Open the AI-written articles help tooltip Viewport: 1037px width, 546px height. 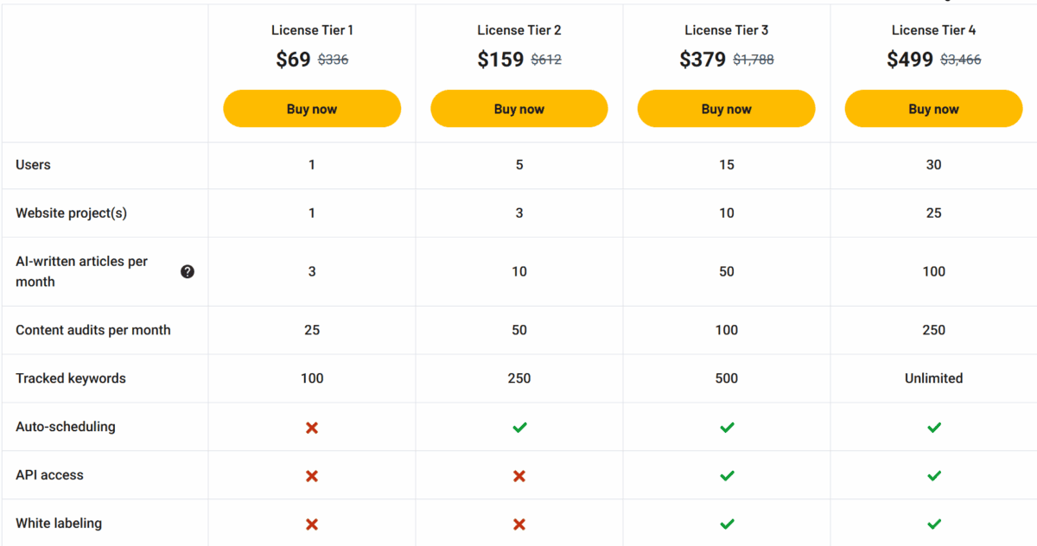(188, 271)
